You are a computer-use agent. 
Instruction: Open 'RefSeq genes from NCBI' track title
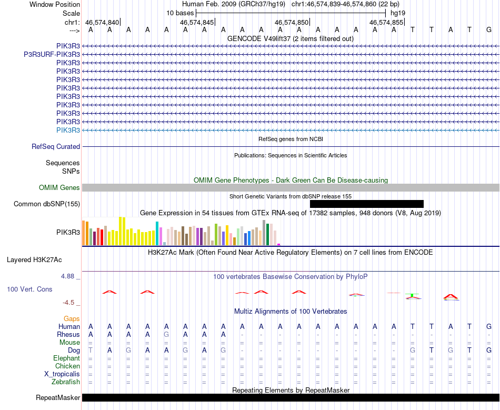point(291,139)
